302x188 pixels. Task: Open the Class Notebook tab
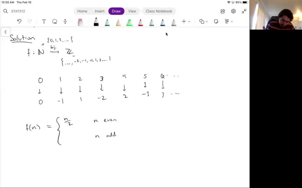point(159,11)
